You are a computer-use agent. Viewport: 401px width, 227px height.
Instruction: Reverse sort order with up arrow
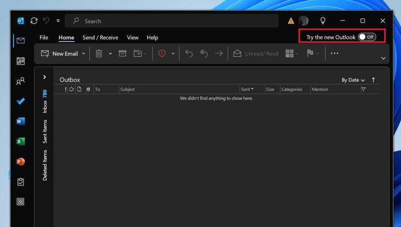(x=373, y=80)
